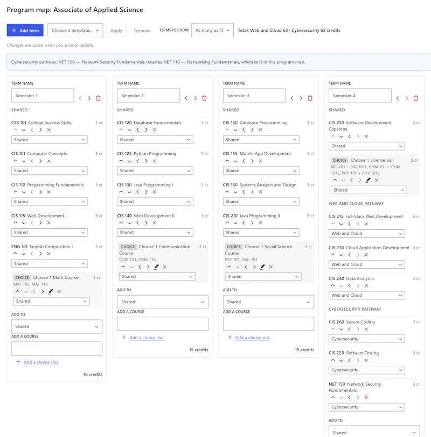
Task: Move Semester 4 term left
Action: coord(398,98)
